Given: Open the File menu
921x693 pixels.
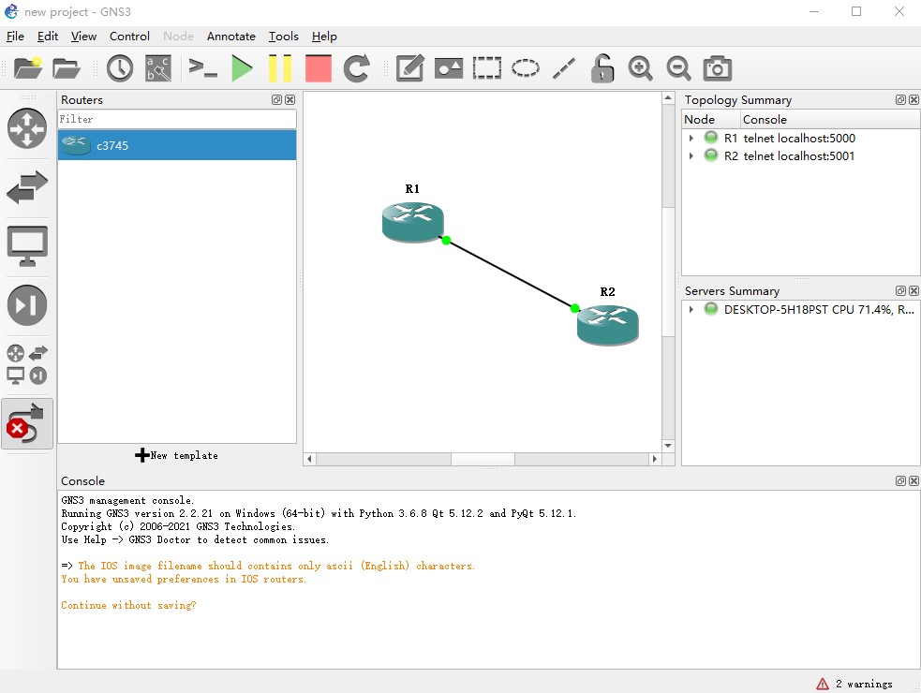Looking at the screenshot, I should (x=15, y=37).
